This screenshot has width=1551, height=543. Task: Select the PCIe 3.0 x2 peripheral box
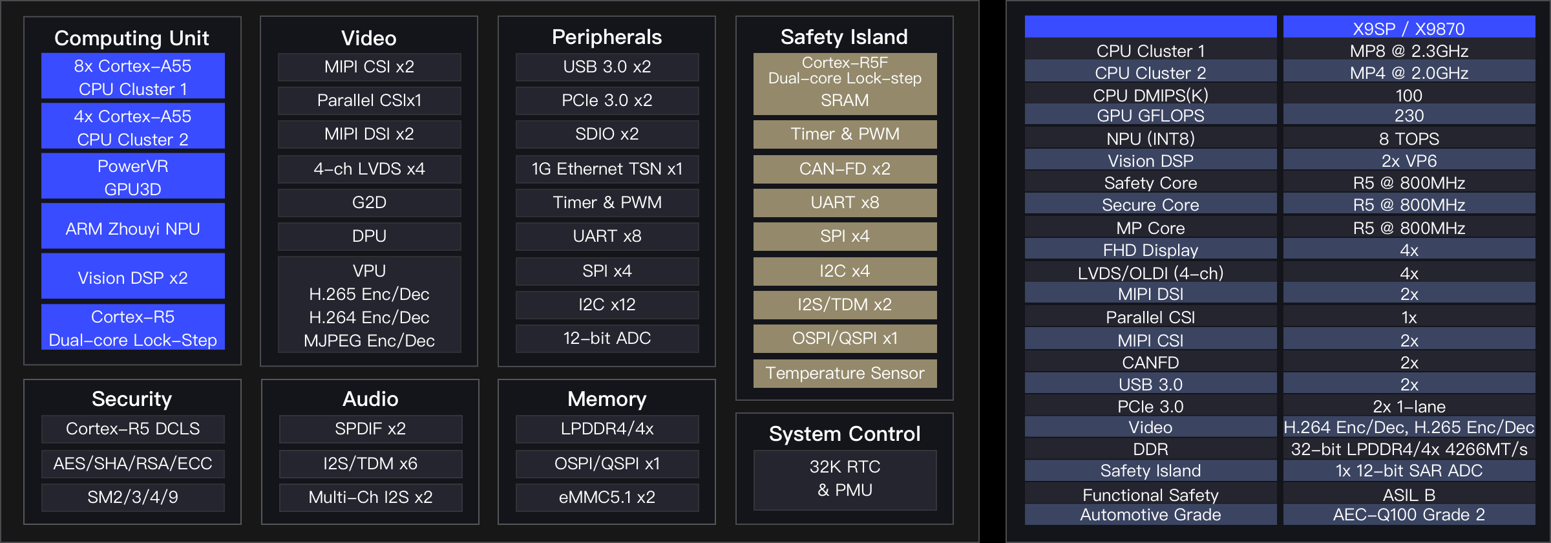(x=607, y=100)
